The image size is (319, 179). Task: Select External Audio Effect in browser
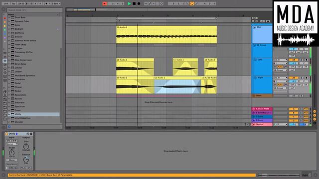25,41
